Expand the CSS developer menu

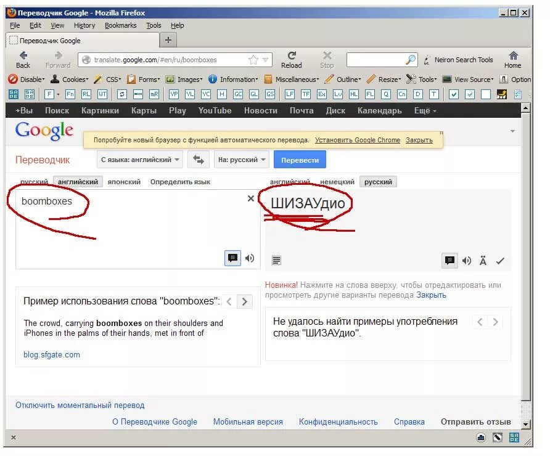108,79
